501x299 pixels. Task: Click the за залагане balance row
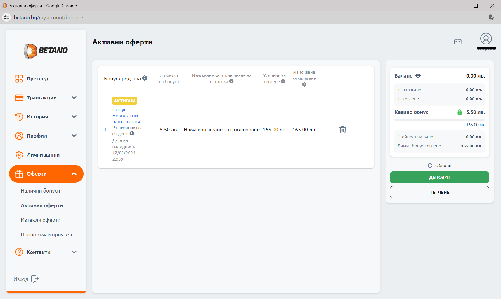439,90
